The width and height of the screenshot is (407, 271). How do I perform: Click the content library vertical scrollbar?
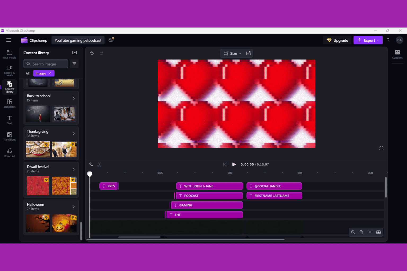[x=81, y=231]
